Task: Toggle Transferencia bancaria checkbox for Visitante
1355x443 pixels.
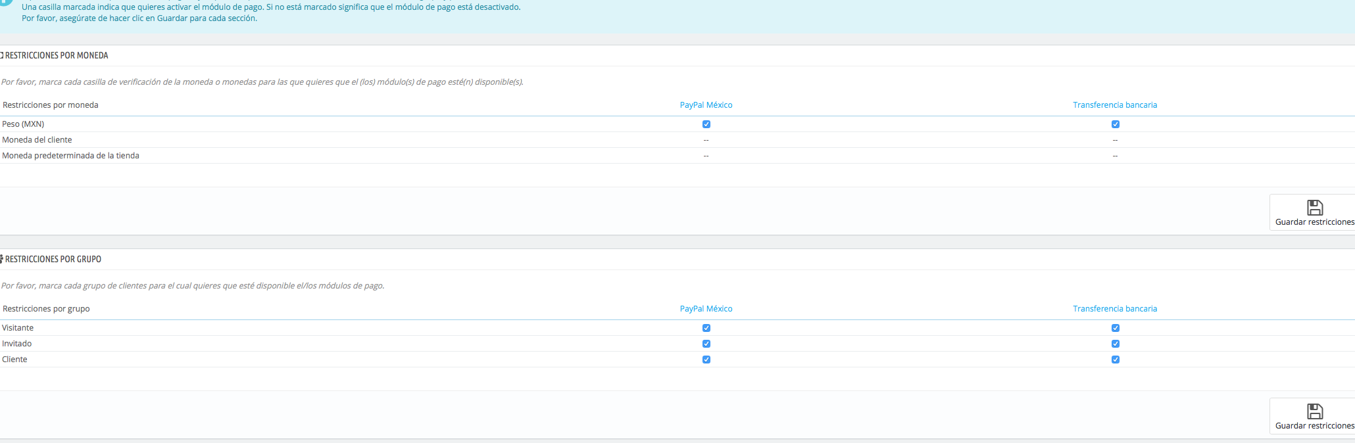Action: point(1116,328)
